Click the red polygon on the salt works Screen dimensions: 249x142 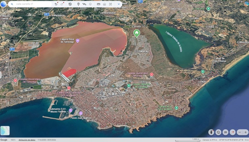[69, 73]
